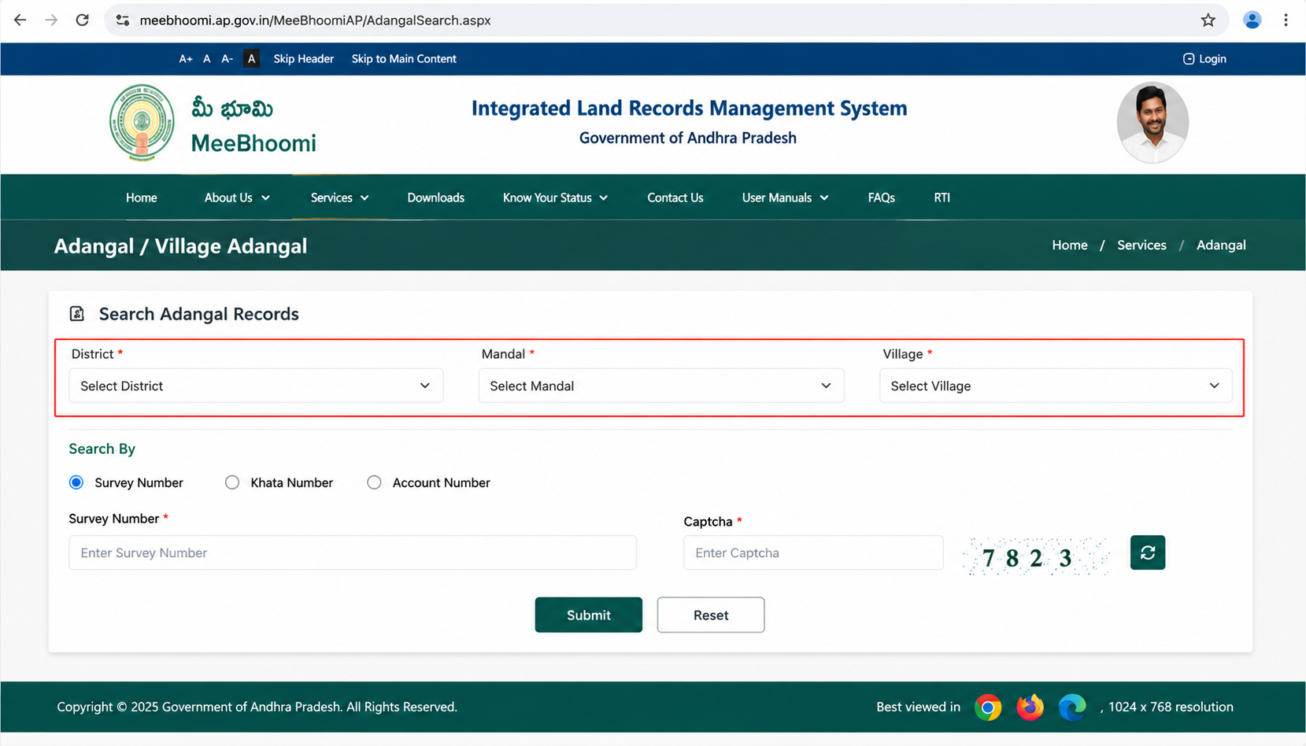Click the Integrated Land Records Management System heading
The image size is (1306, 746).
(689, 108)
